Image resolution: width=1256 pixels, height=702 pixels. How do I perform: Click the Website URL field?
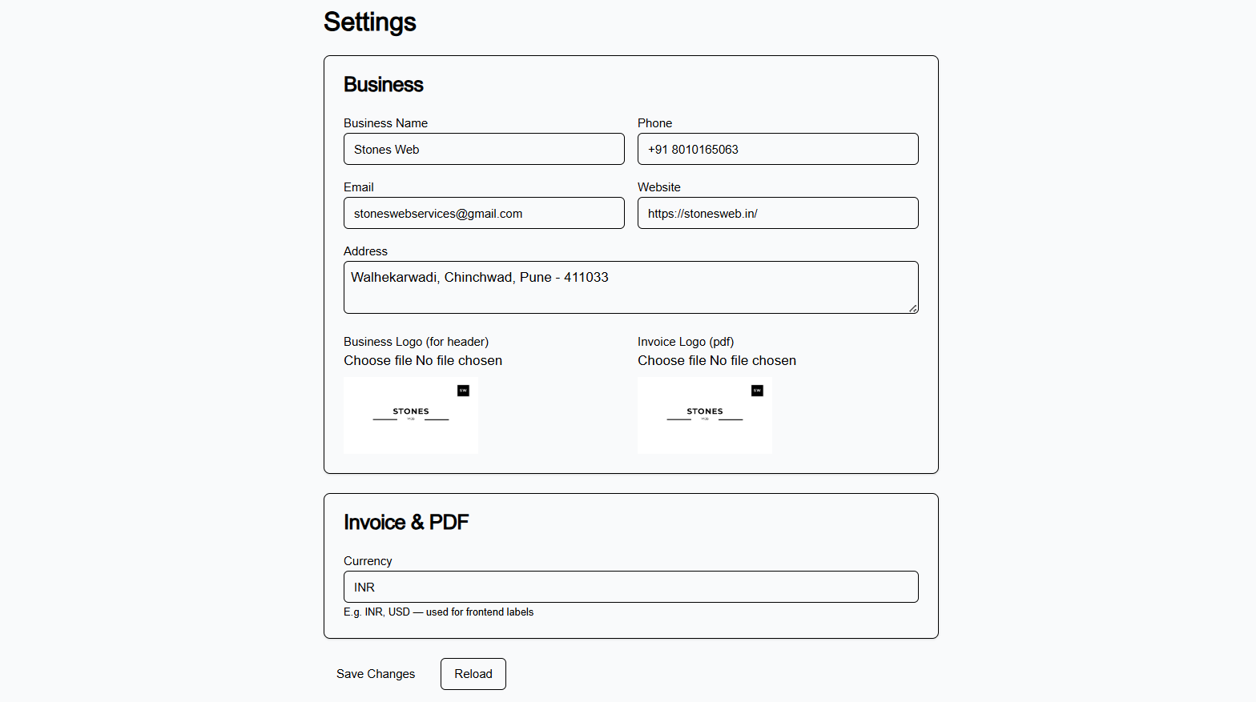pos(777,213)
